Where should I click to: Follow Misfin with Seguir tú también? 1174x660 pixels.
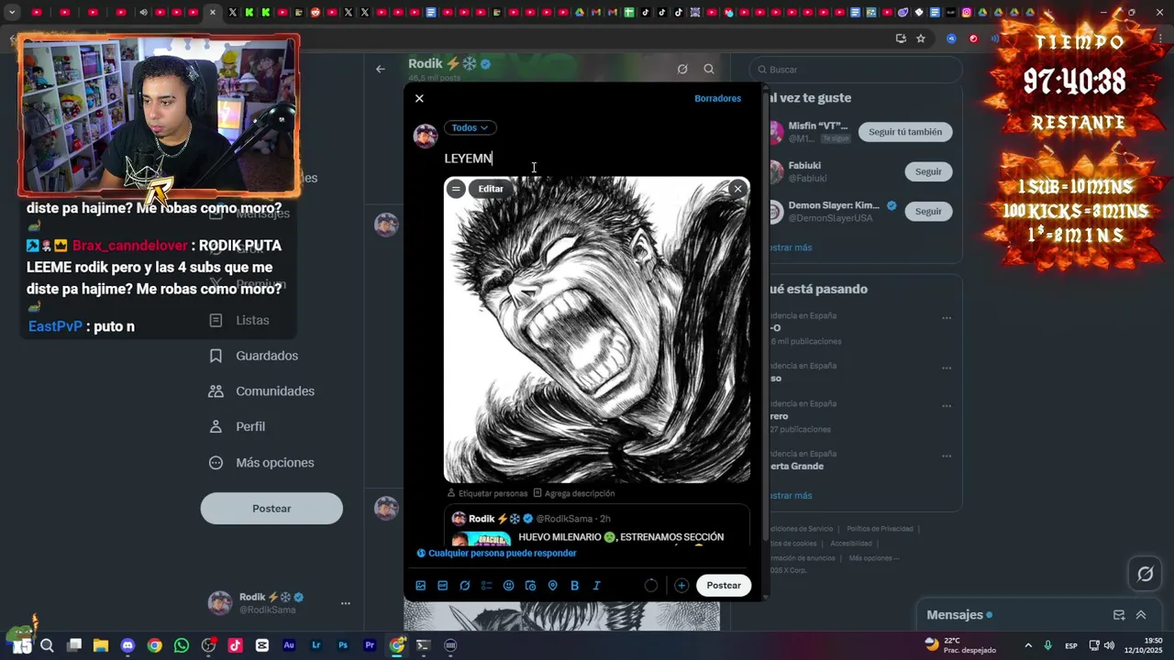[905, 132]
